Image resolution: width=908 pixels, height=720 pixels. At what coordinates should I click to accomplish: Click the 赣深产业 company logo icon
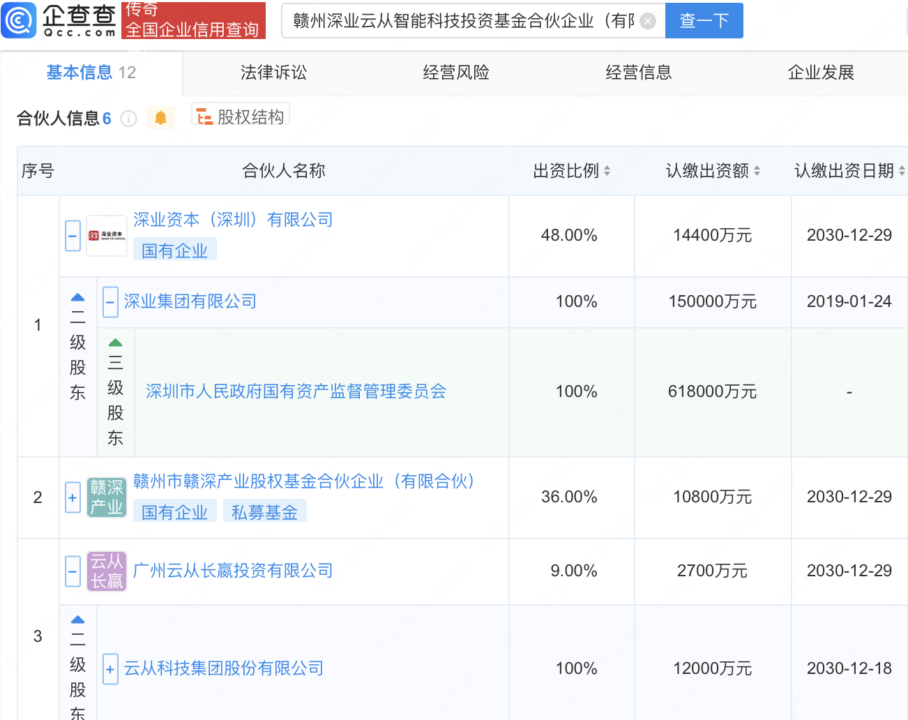point(107,497)
